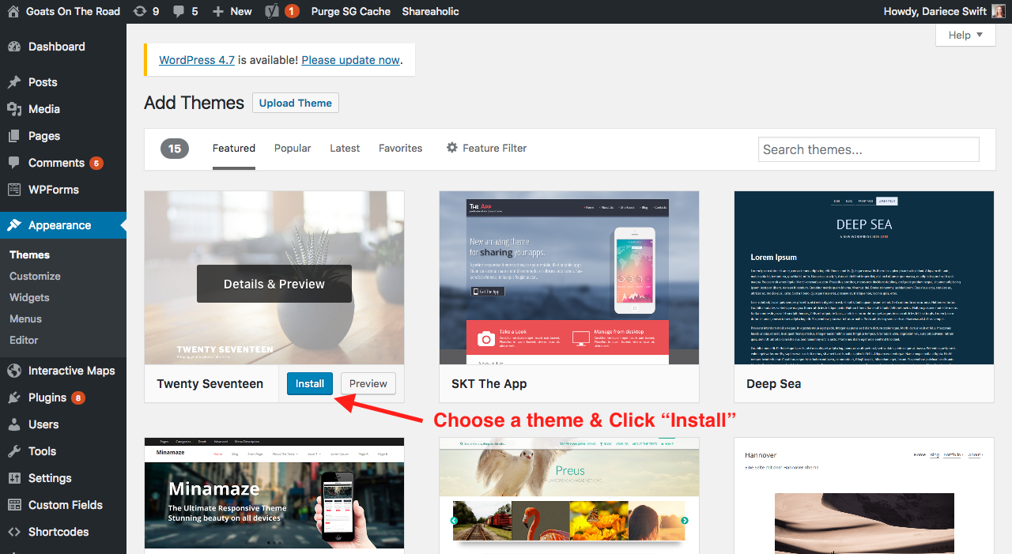Image resolution: width=1012 pixels, height=554 pixels.
Task: Switch to the Popular themes tab
Action: 293,148
